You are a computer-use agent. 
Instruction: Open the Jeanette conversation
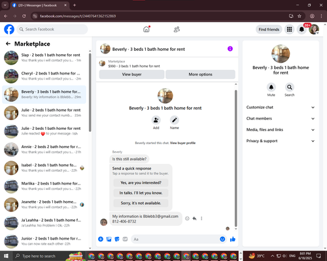pos(44,204)
